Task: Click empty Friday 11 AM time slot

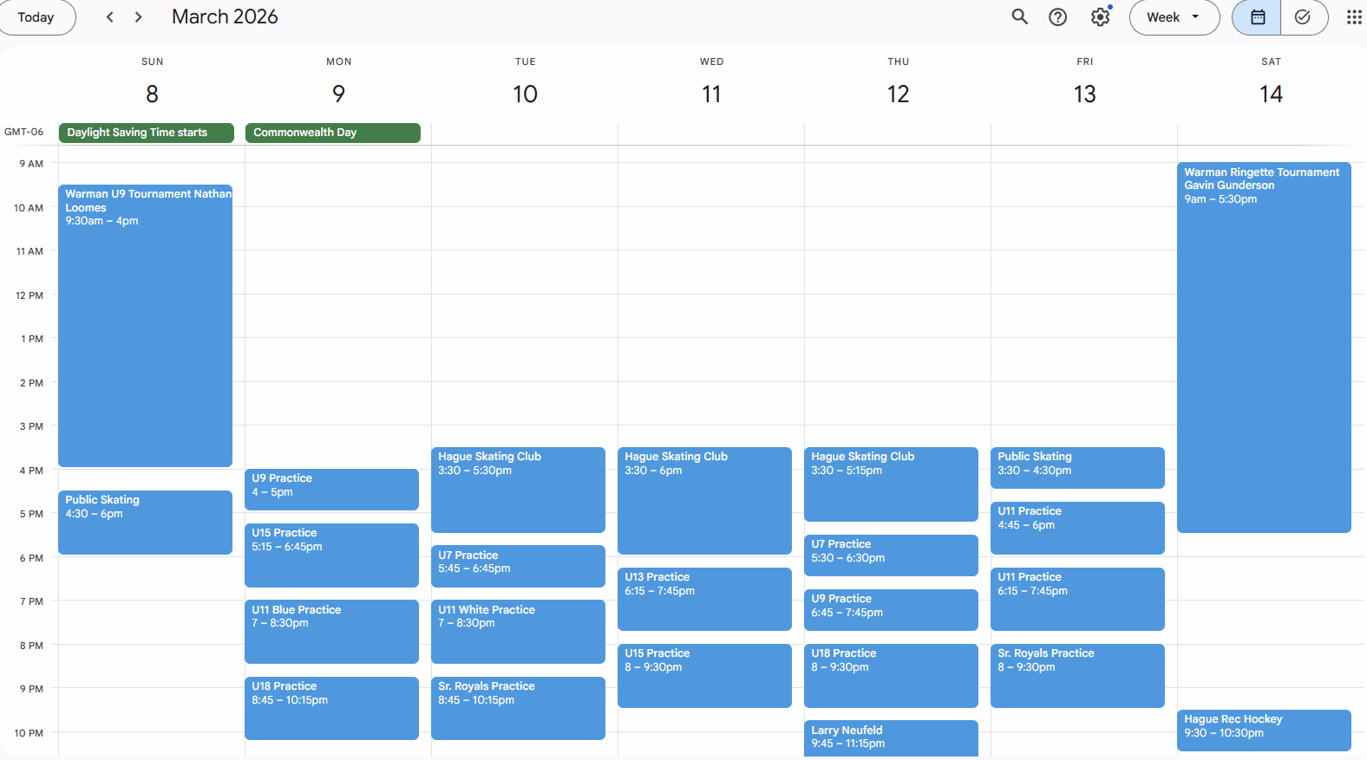Action: click(1083, 272)
